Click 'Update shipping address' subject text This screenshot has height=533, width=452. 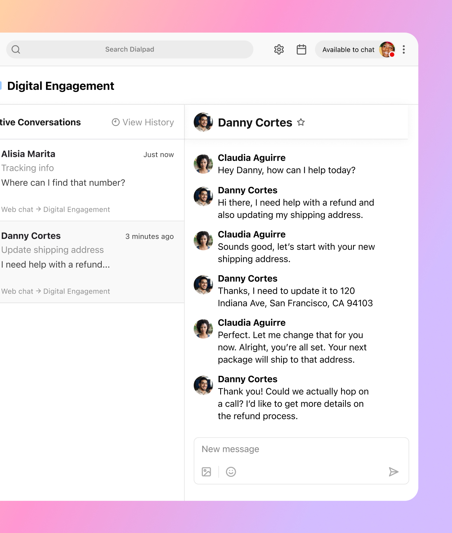tap(53, 250)
